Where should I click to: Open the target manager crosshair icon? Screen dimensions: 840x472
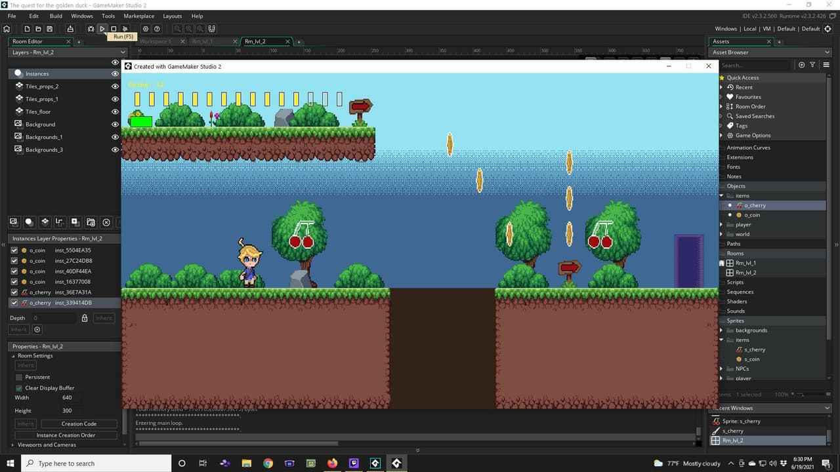[829, 29]
